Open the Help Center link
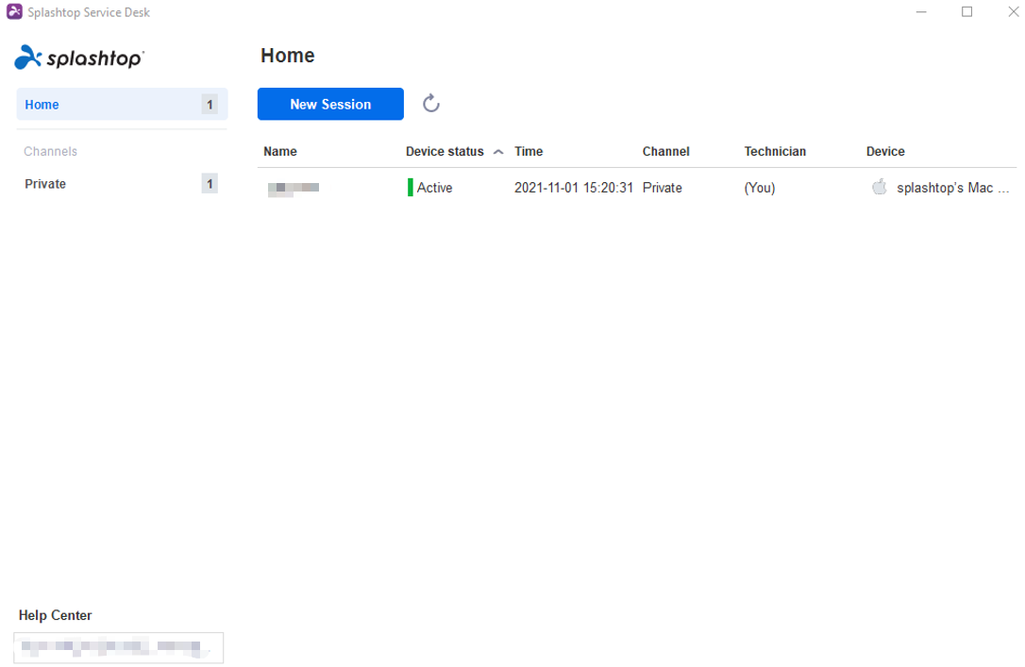1025x667 pixels. [56, 615]
